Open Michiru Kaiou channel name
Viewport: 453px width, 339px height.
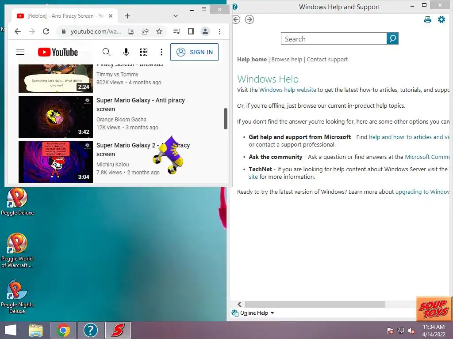113,164
